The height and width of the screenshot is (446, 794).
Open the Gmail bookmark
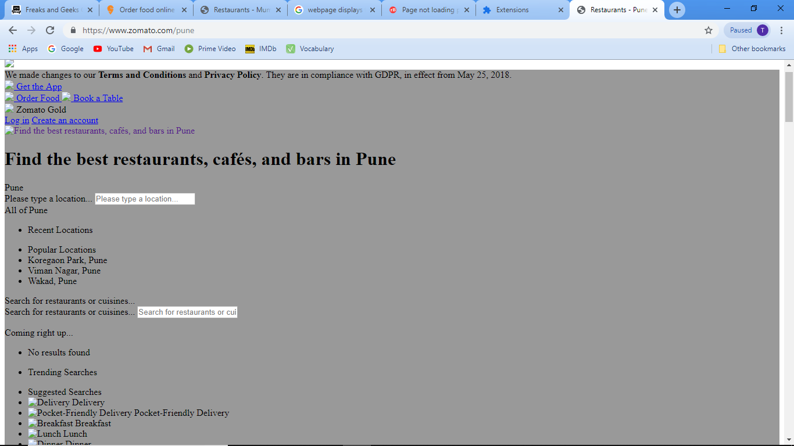point(159,49)
